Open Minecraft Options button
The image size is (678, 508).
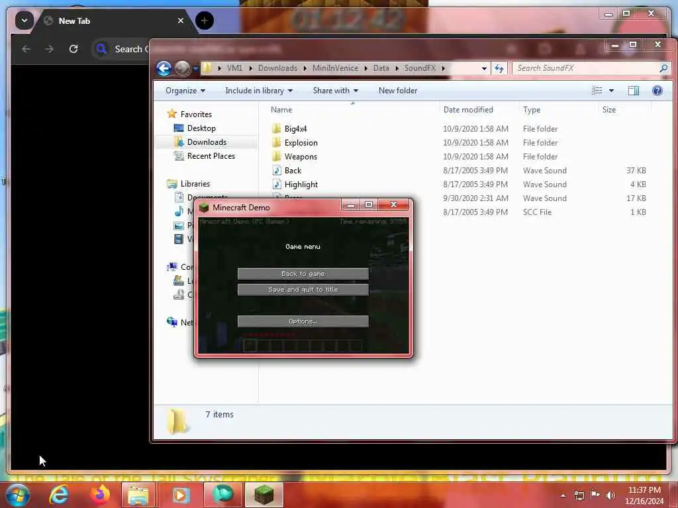[303, 321]
